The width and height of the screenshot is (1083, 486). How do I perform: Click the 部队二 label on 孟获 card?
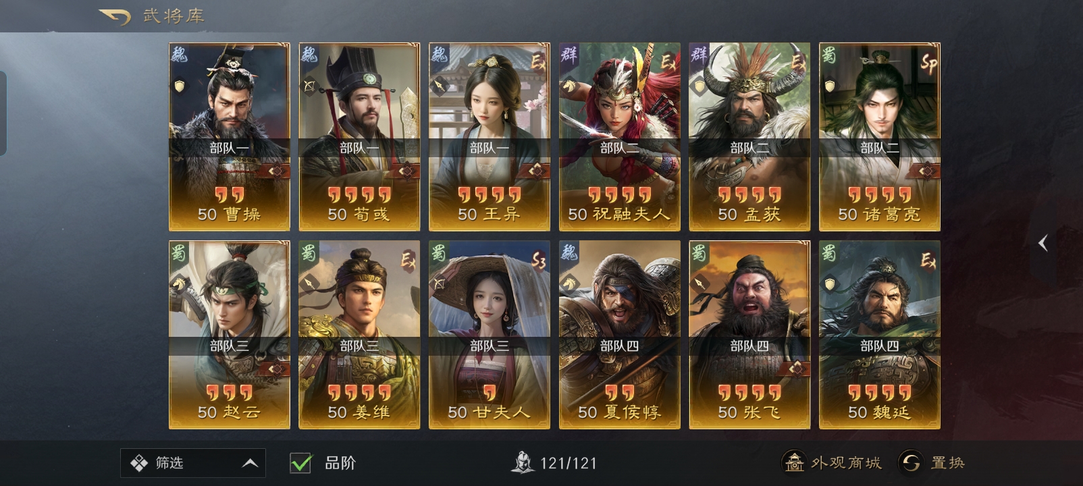[749, 148]
